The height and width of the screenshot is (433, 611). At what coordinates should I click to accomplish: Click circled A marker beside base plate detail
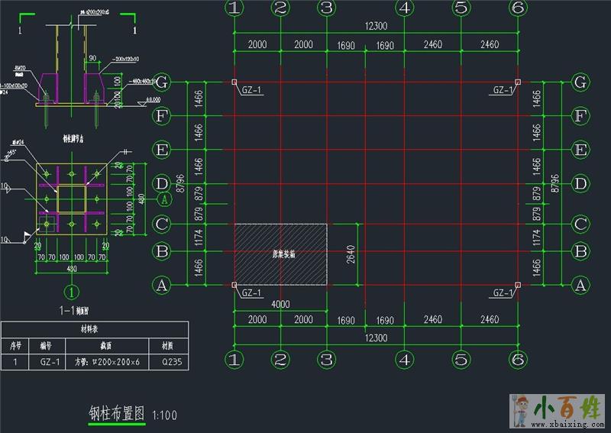[163, 199]
